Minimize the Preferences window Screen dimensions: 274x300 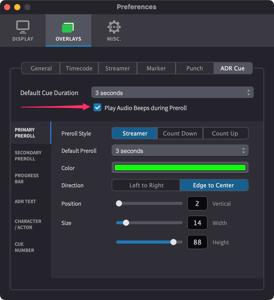click(x=17, y=7)
